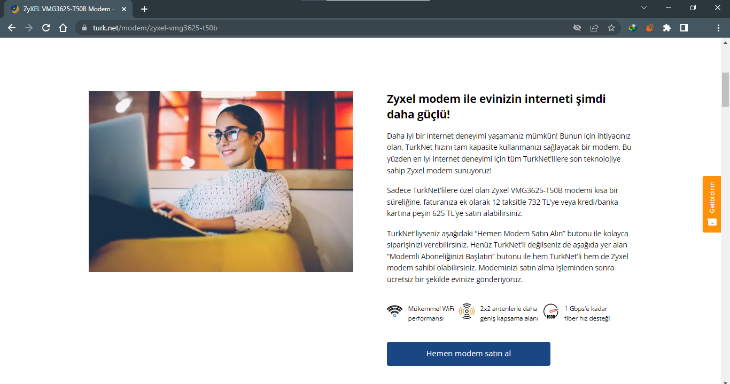Screen dimensions: 730x384
Task: Click the share page icon in address bar
Action: [594, 28]
